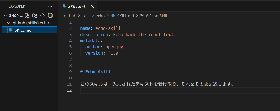Collapse the .github\skills\echo folder

[8, 23]
